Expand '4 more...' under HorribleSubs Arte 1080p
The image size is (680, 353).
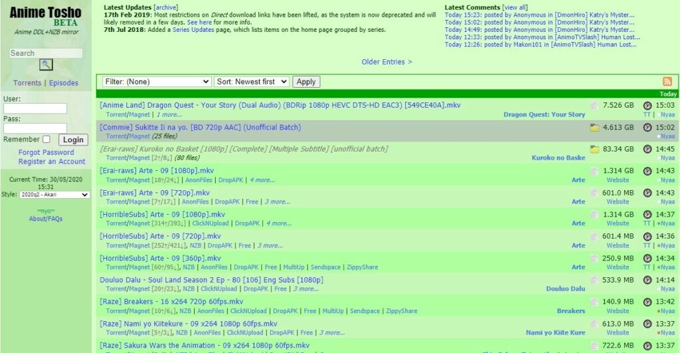point(278,223)
